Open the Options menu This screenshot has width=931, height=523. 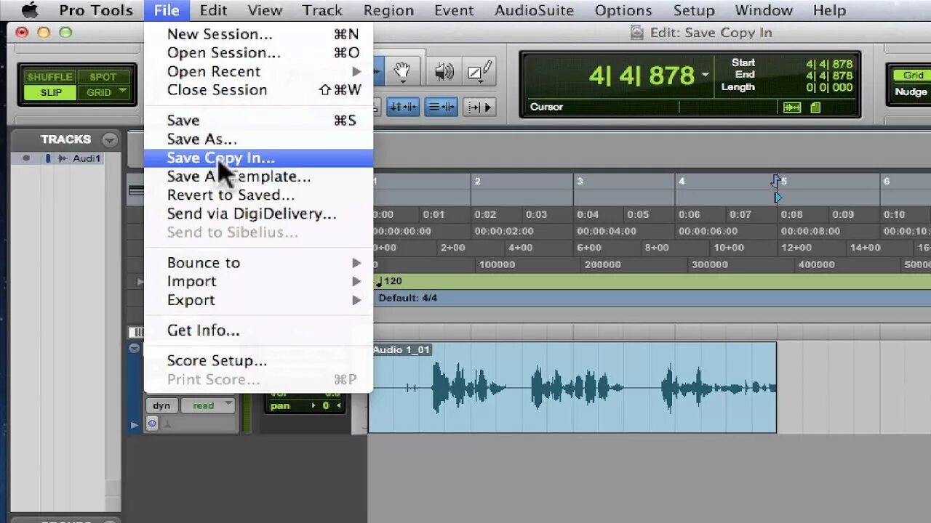pyautogui.click(x=623, y=10)
